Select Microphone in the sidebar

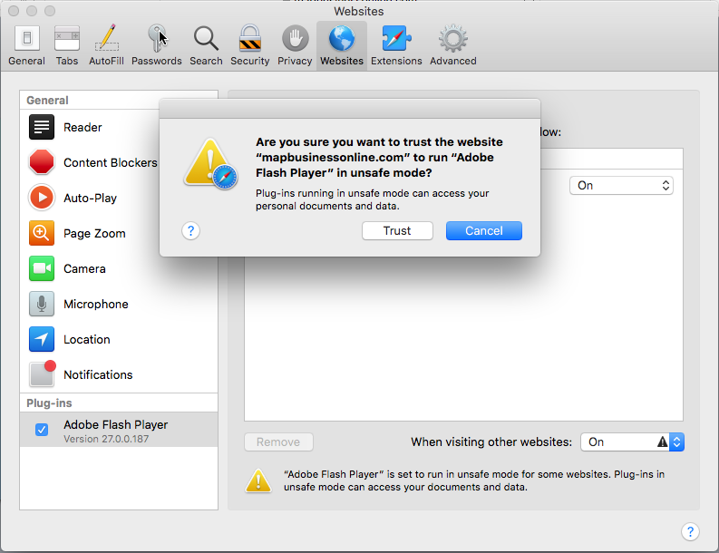(x=118, y=304)
